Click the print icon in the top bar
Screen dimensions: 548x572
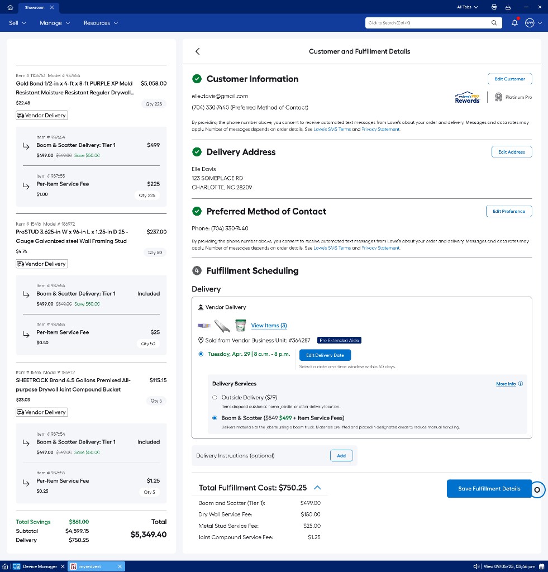click(x=494, y=7)
